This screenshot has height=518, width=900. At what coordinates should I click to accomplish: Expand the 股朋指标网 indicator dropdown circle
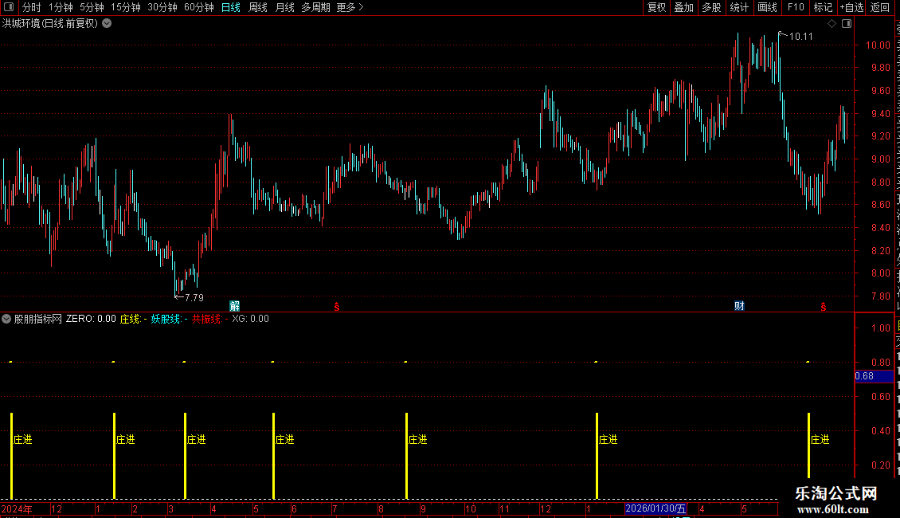coord(6,319)
